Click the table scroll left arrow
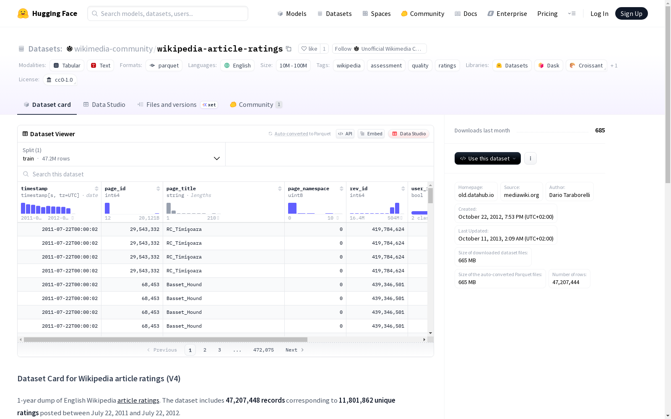This screenshot has height=419, width=671. [21, 339]
